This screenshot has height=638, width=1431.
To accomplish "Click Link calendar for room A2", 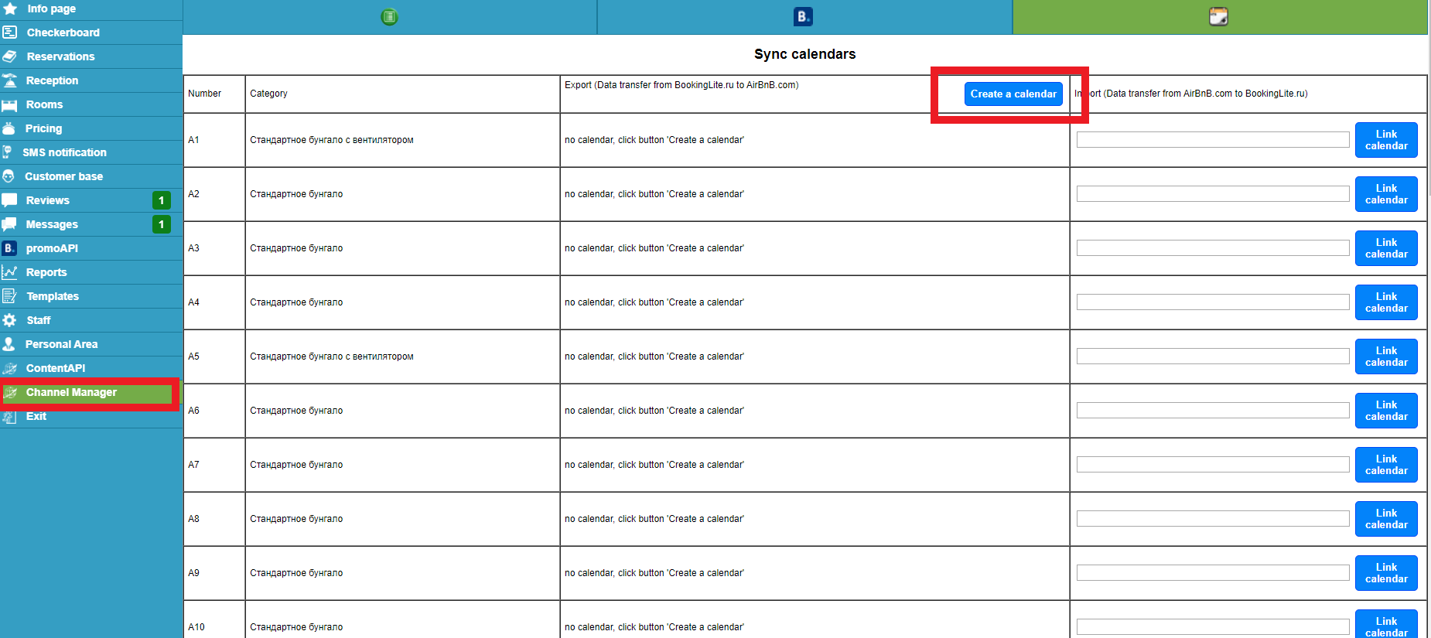I will coord(1386,194).
